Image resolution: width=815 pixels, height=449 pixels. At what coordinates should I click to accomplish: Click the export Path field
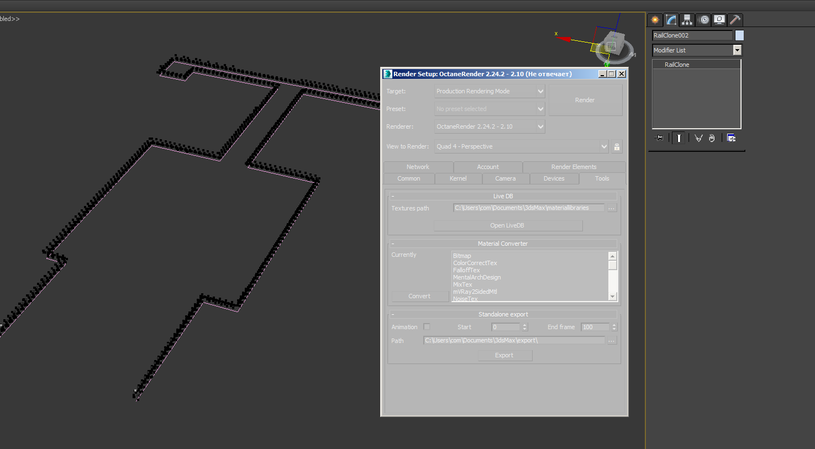tap(514, 341)
